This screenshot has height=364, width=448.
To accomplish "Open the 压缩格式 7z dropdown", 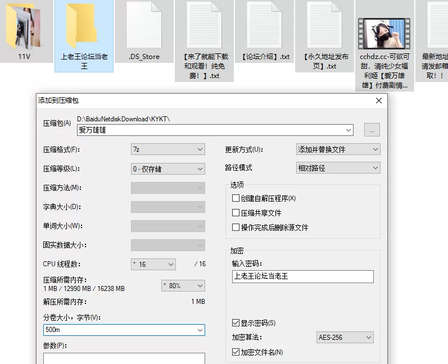I will (x=168, y=149).
